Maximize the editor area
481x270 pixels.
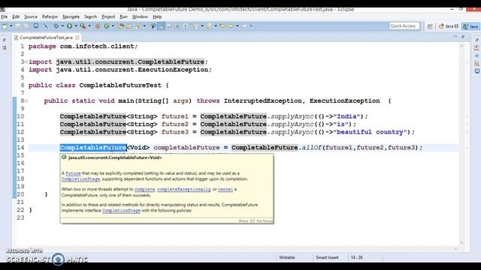[463, 37]
